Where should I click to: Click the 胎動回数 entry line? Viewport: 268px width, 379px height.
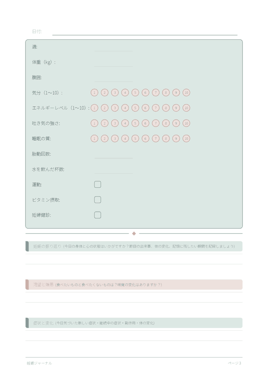pos(113,154)
